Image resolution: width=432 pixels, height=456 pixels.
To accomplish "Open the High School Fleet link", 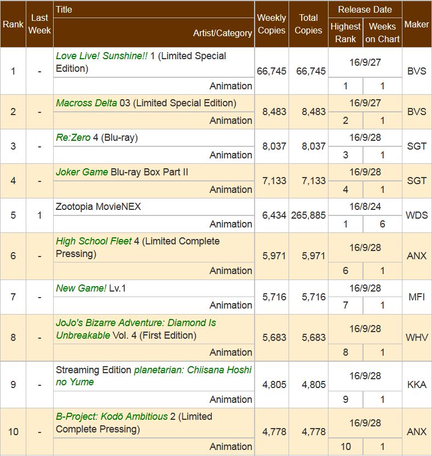I will tap(94, 241).
